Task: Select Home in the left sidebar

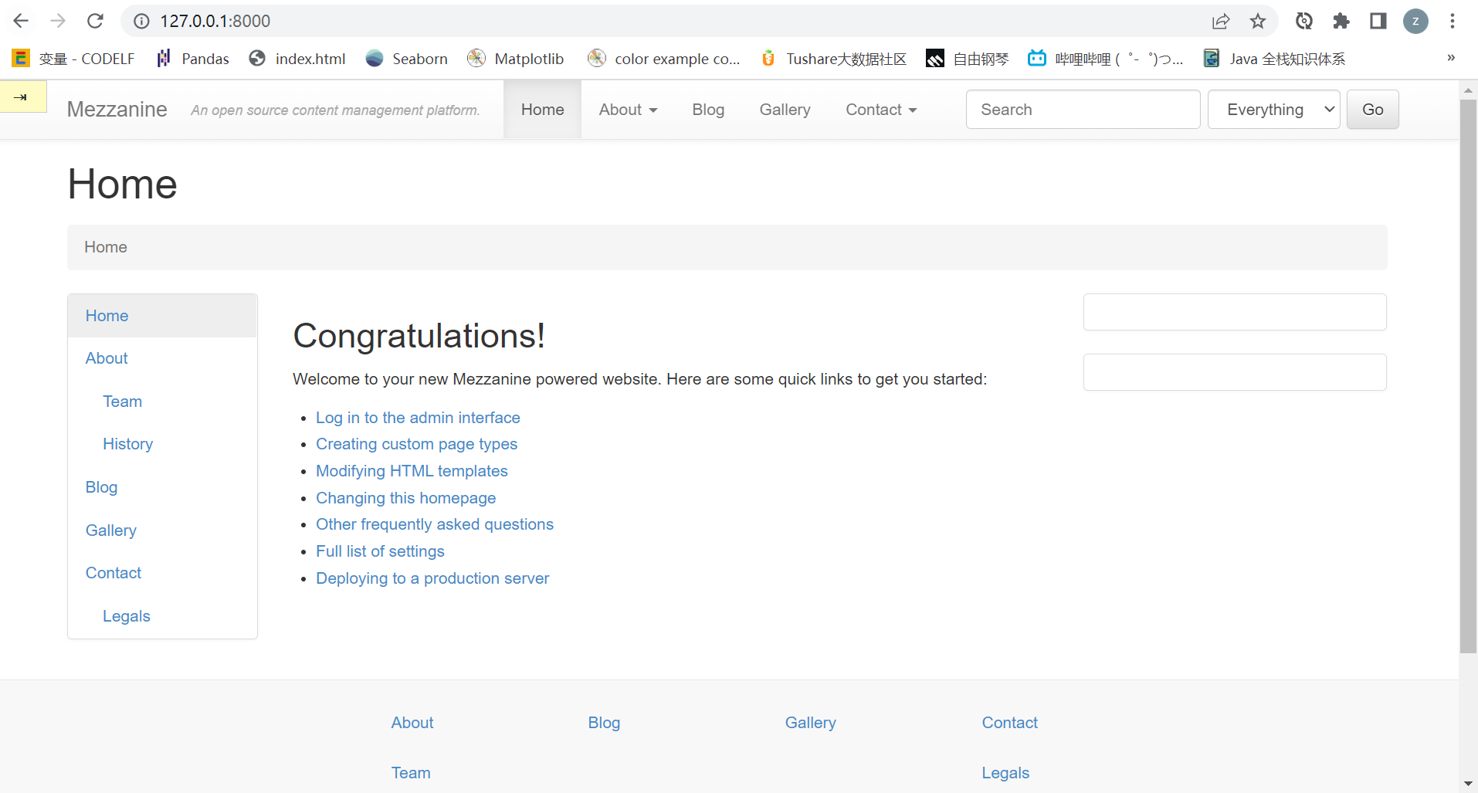Action: tap(162, 316)
